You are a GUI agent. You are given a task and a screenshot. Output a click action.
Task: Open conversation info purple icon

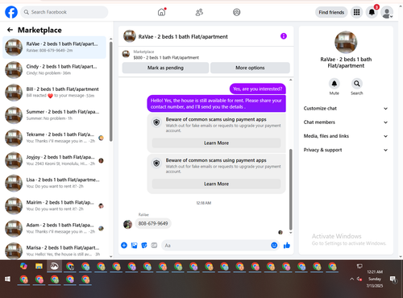pos(284,36)
